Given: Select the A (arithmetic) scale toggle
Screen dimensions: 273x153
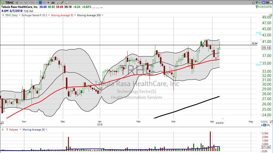Looking at the screenshot, I should (x=262, y=125).
